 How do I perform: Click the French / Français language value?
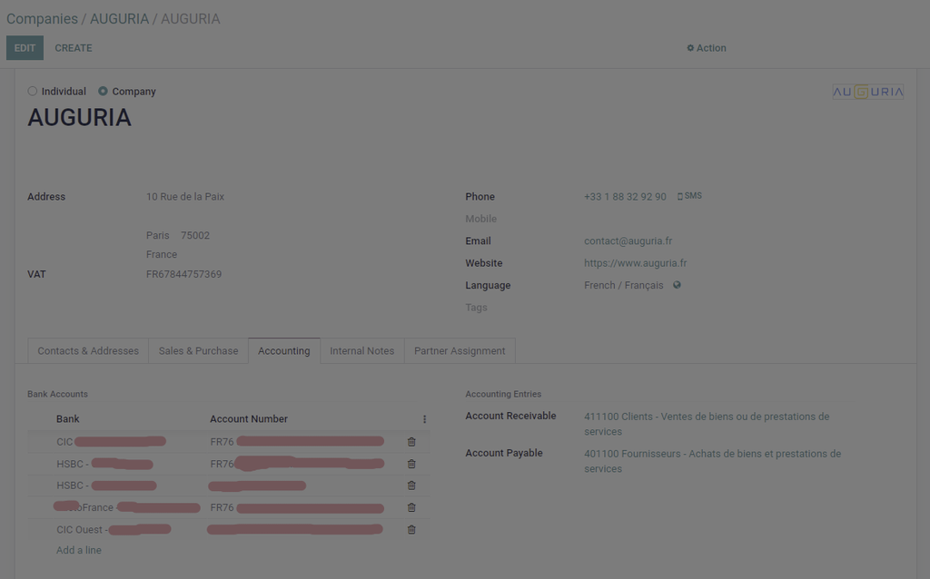pos(623,286)
